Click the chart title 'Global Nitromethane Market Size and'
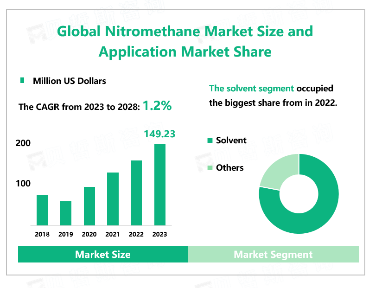Image resolution: width=369 pixels, height=288 pixels. pos(185,31)
